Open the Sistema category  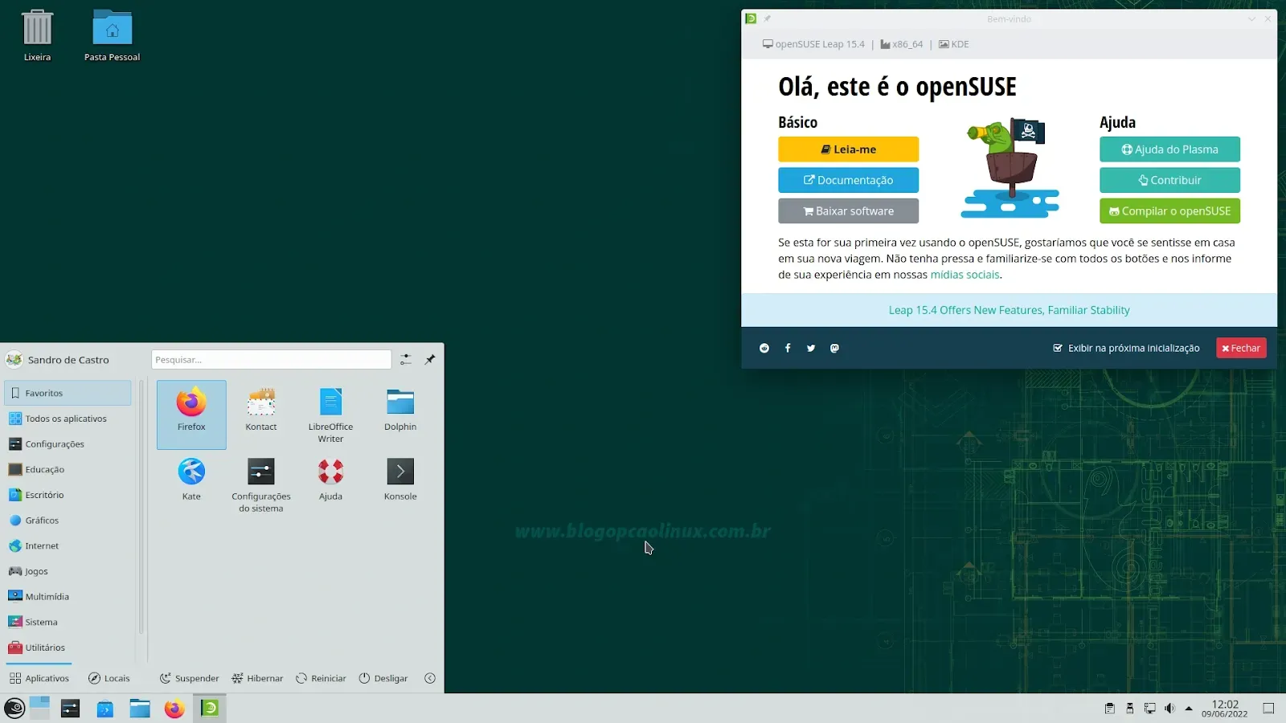coord(68,622)
